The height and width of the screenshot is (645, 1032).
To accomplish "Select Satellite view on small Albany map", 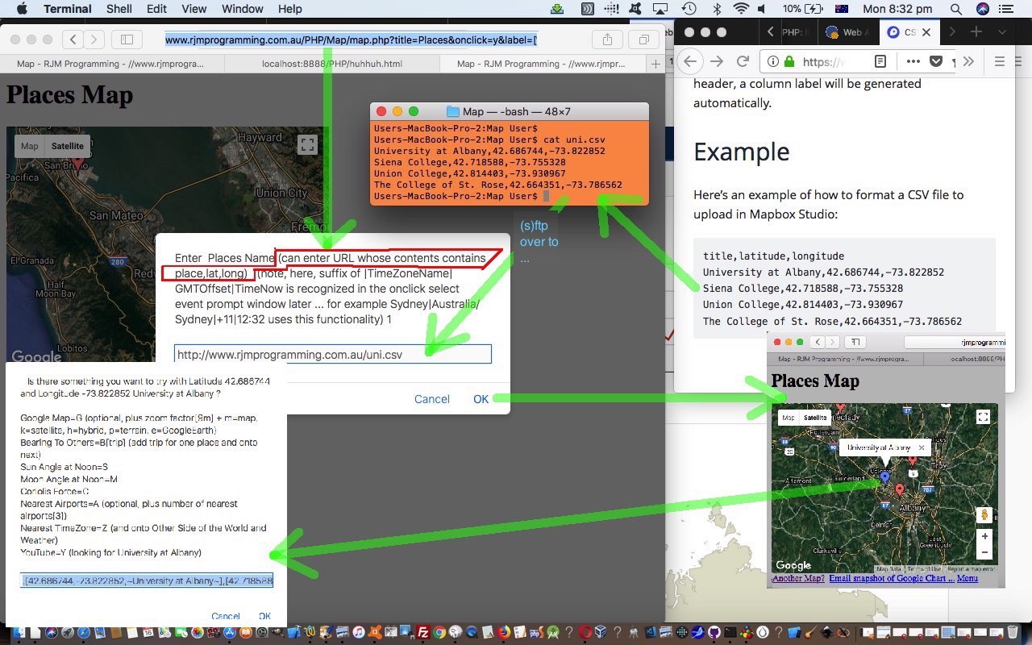I will coord(815,418).
